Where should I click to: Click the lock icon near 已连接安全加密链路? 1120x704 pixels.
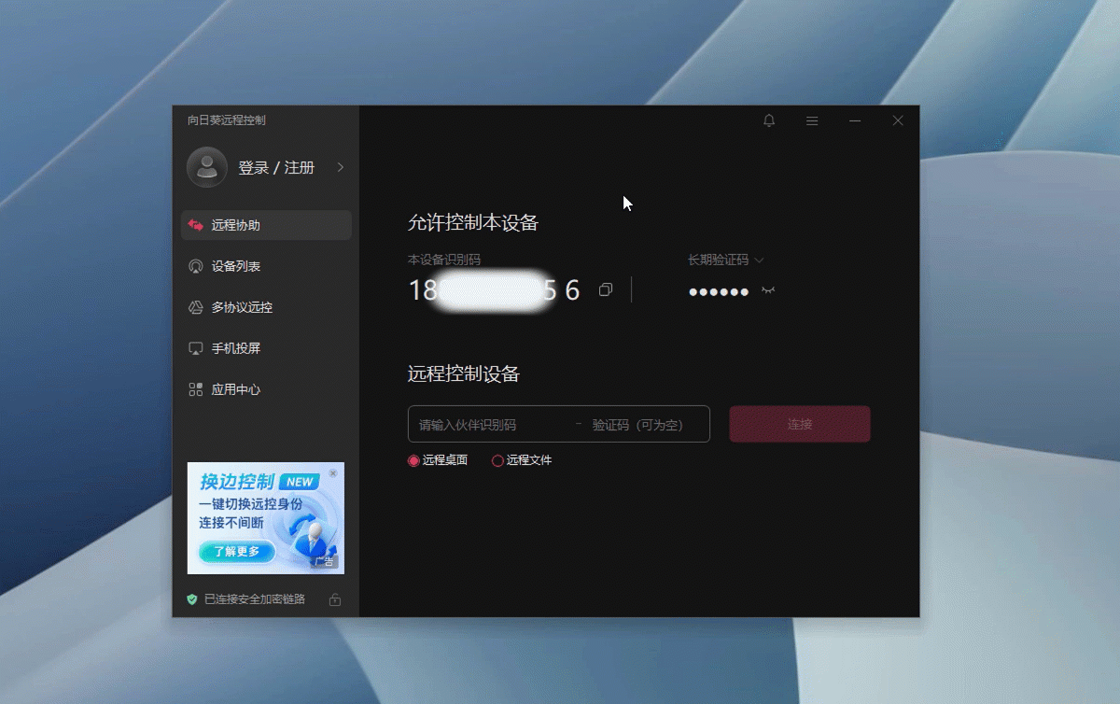(x=333, y=599)
